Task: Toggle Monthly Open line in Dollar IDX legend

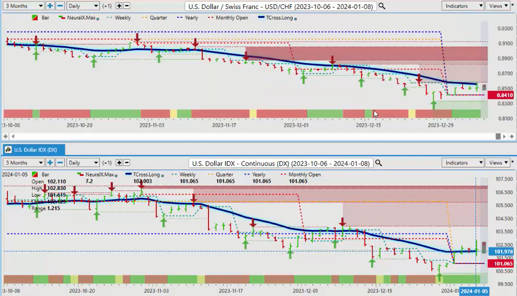Action: pyautogui.click(x=300, y=174)
